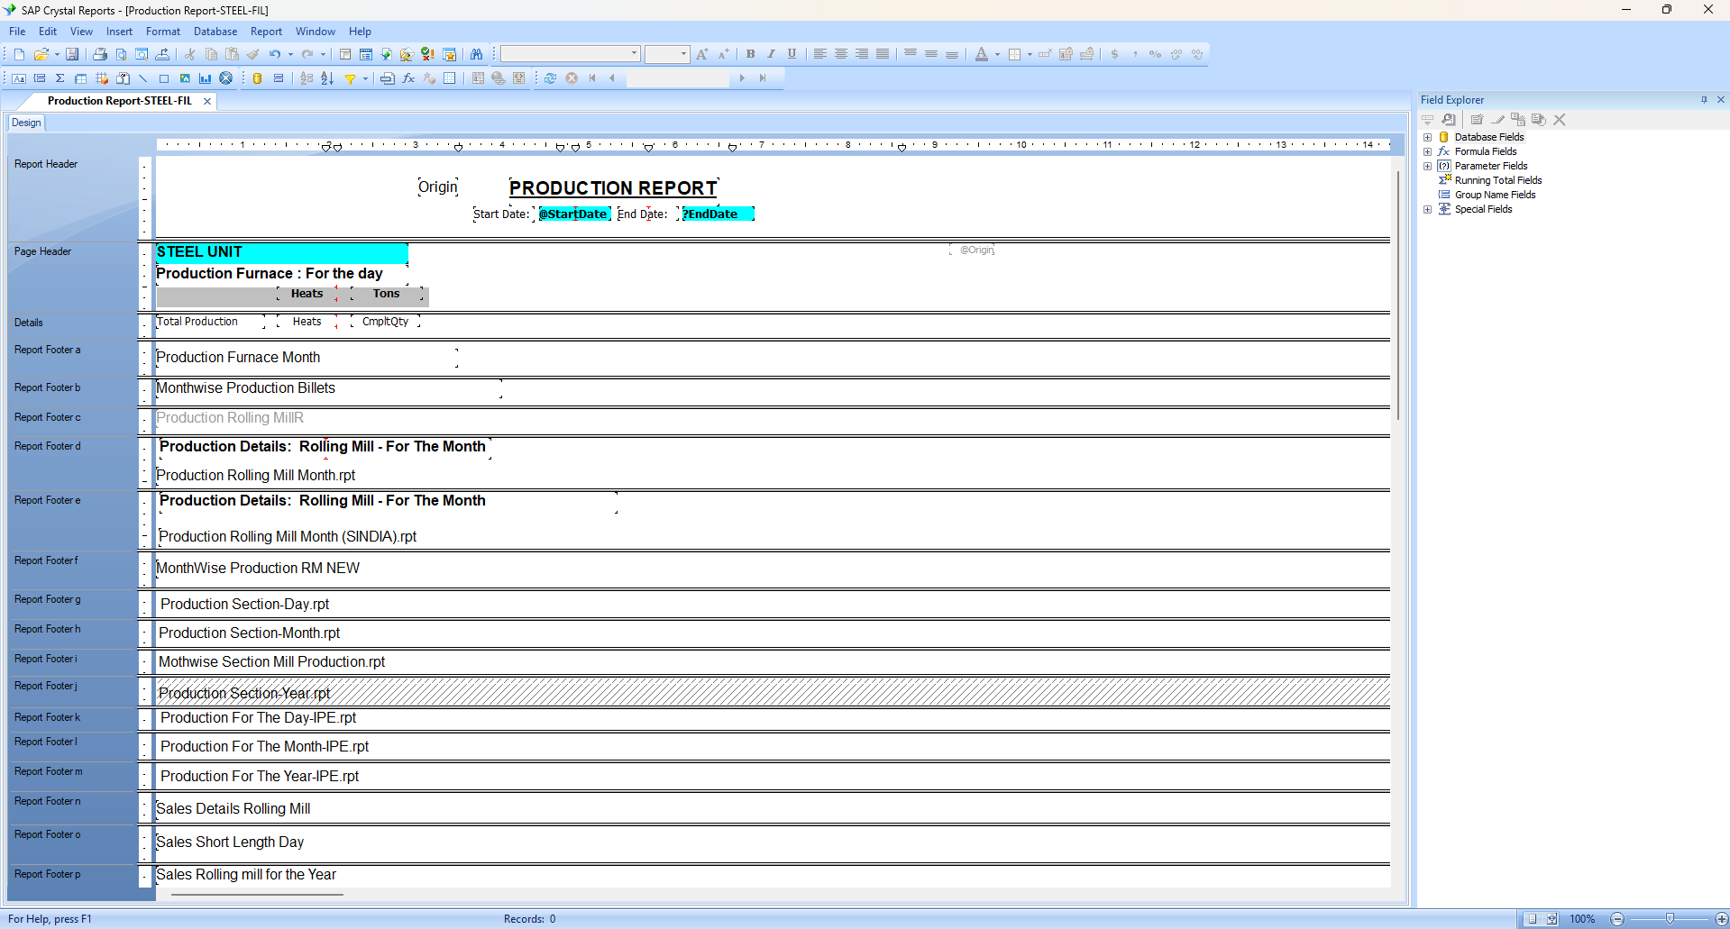This screenshot has width=1730, height=929.
Task: Click the zoom slider handle in status bar
Action: click(x=1670, y=919)
